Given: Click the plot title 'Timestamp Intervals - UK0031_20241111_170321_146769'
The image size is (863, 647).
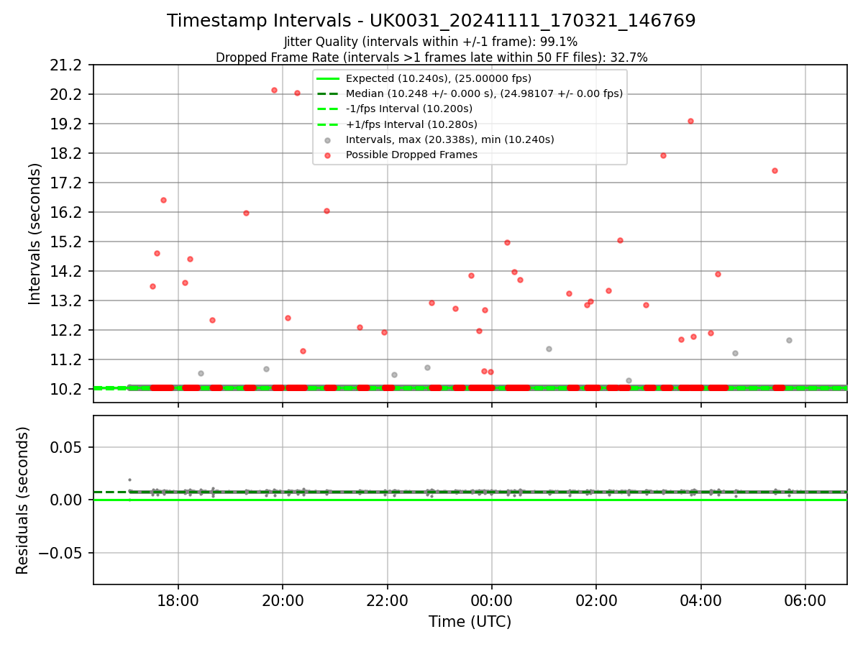Looking at the screenshot, I should click(x=431, y=21).
